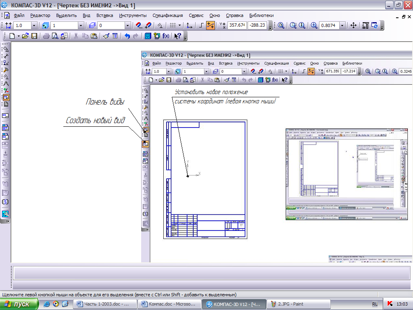Click the Y coordinate field -288.23
The image size is (413, 310).
click(258, 25)
